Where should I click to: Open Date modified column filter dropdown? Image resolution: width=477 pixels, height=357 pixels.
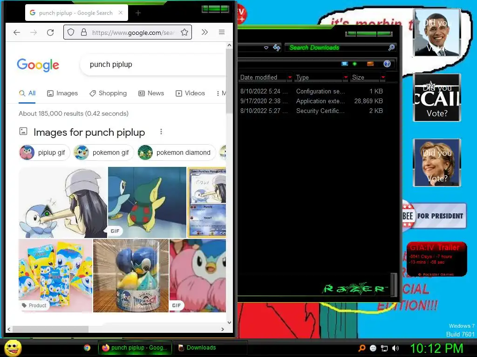click(290, 78)
